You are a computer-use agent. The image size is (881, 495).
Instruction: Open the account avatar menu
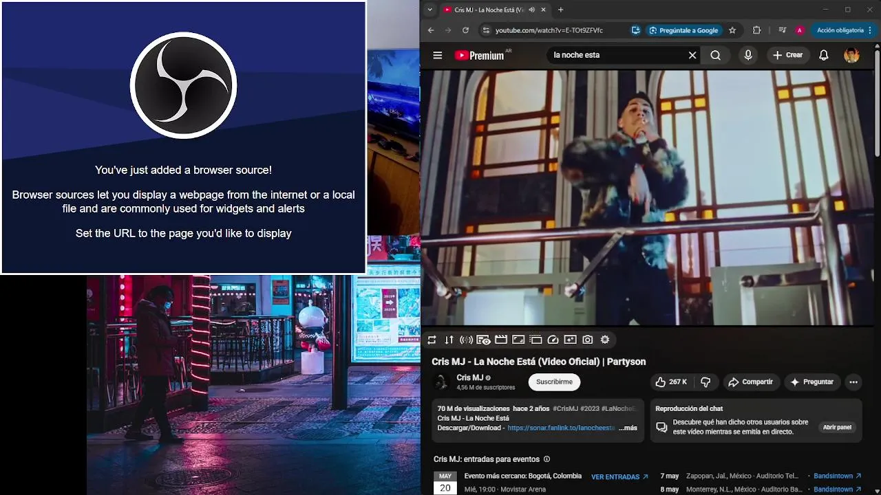point(851,55)
